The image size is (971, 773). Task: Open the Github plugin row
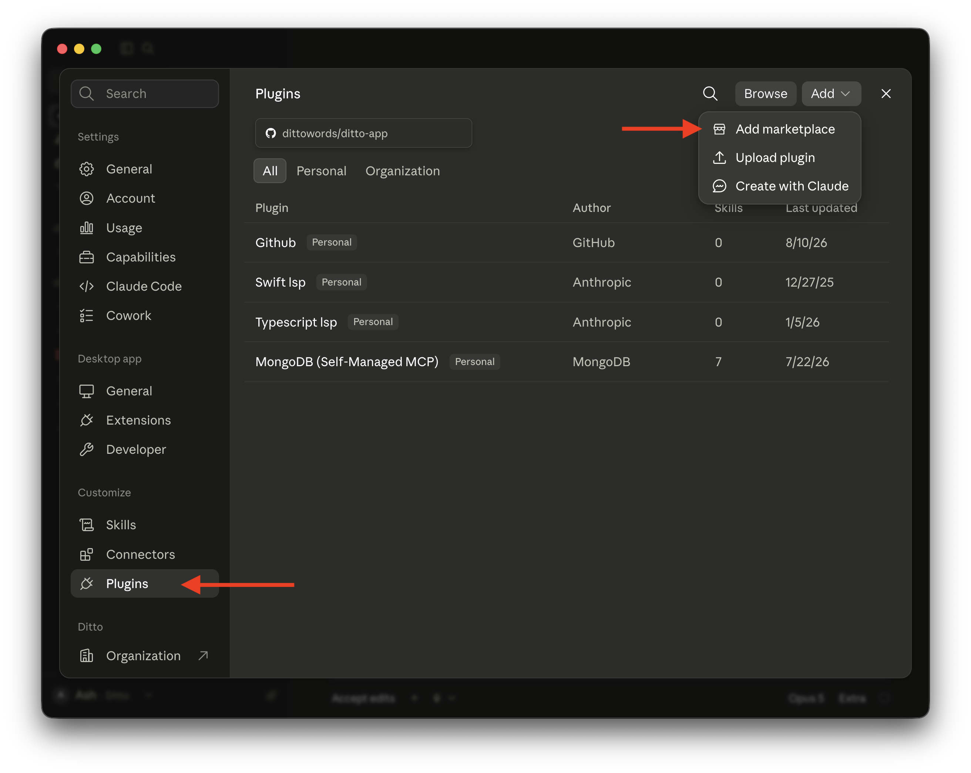567,243
